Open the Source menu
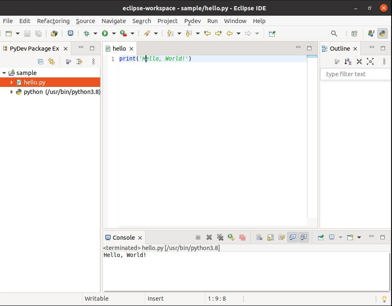 (x=86, y=21)
